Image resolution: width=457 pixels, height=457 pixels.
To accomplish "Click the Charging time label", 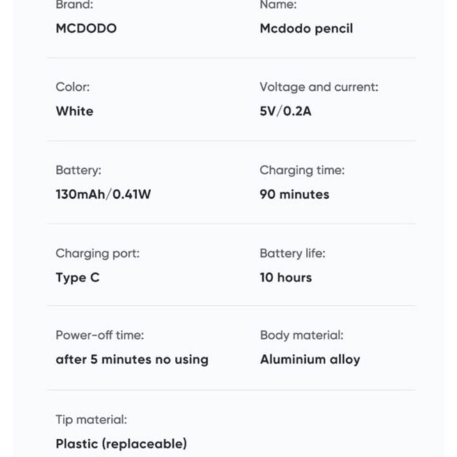I will pos(302,170).
